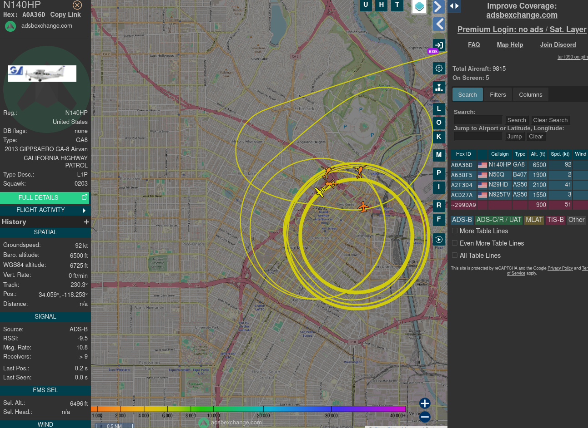Image resolution: width=588 pixels, height=428 pixels.
Task: Toggle the O map button
Action: pos(439,123)
